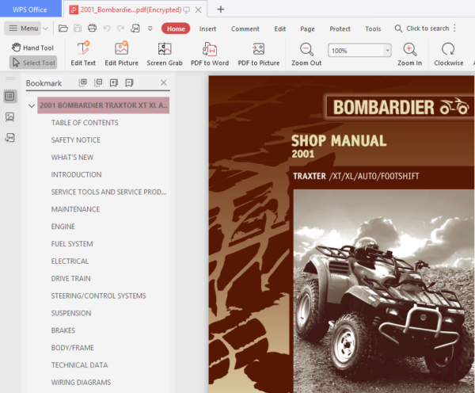
Task: Click the convert sidebar icon
Action: tap(10, 137)
